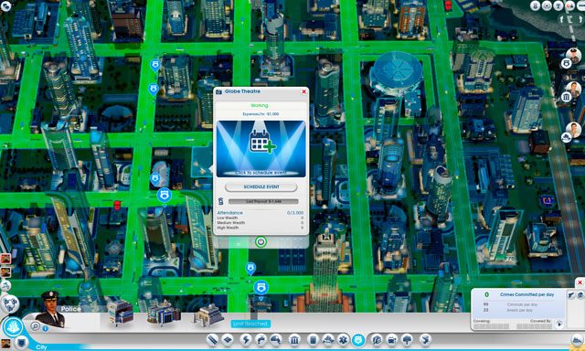Show crime map via the gun icon

click(570, 295)
